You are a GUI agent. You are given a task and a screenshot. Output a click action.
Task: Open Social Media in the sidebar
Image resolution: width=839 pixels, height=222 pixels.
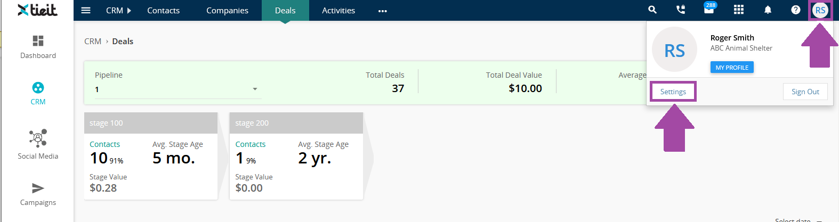tap(38, 144)
